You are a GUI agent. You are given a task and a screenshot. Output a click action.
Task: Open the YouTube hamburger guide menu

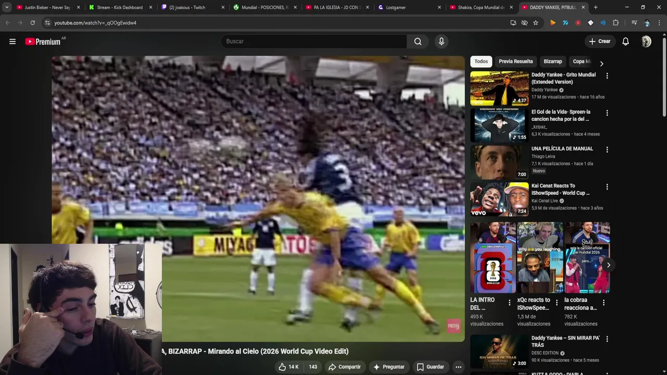[13, 42]
